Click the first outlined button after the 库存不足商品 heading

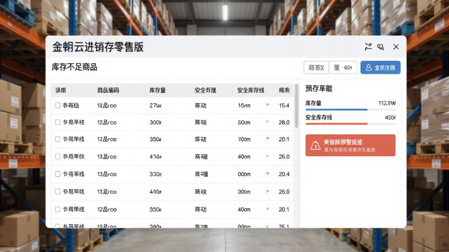tap(316, 67)
